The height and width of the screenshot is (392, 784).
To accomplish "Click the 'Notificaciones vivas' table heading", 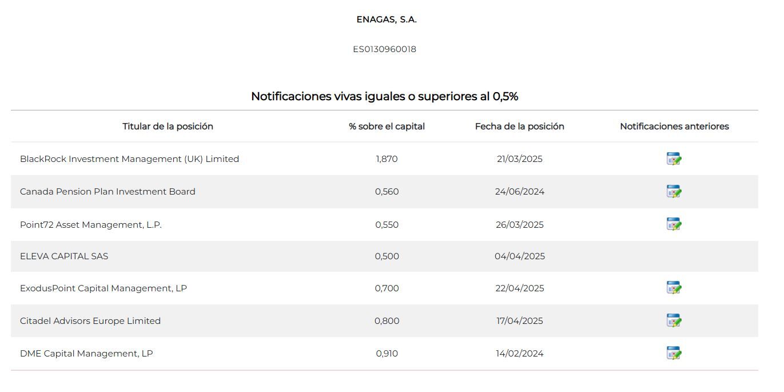I will point(384,96).
